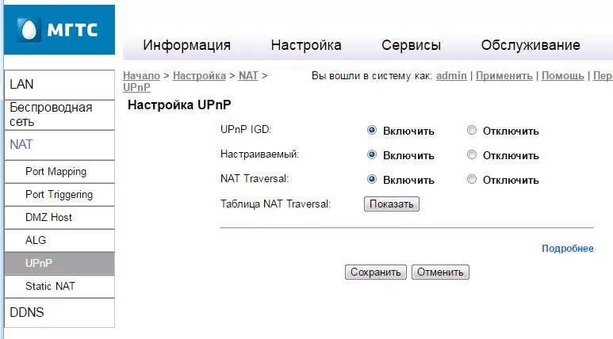Open DMZ Host in sidebar
Image resolution: width=613 pixels, height=339 pixels.
click(x=59, y=217)
